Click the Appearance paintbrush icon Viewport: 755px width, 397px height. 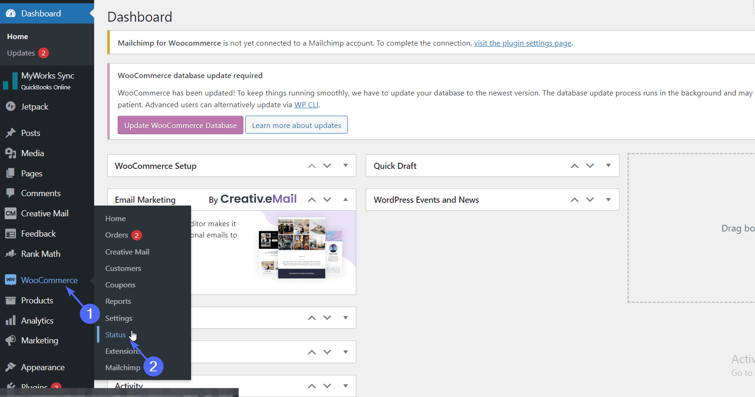pos(10,367)
